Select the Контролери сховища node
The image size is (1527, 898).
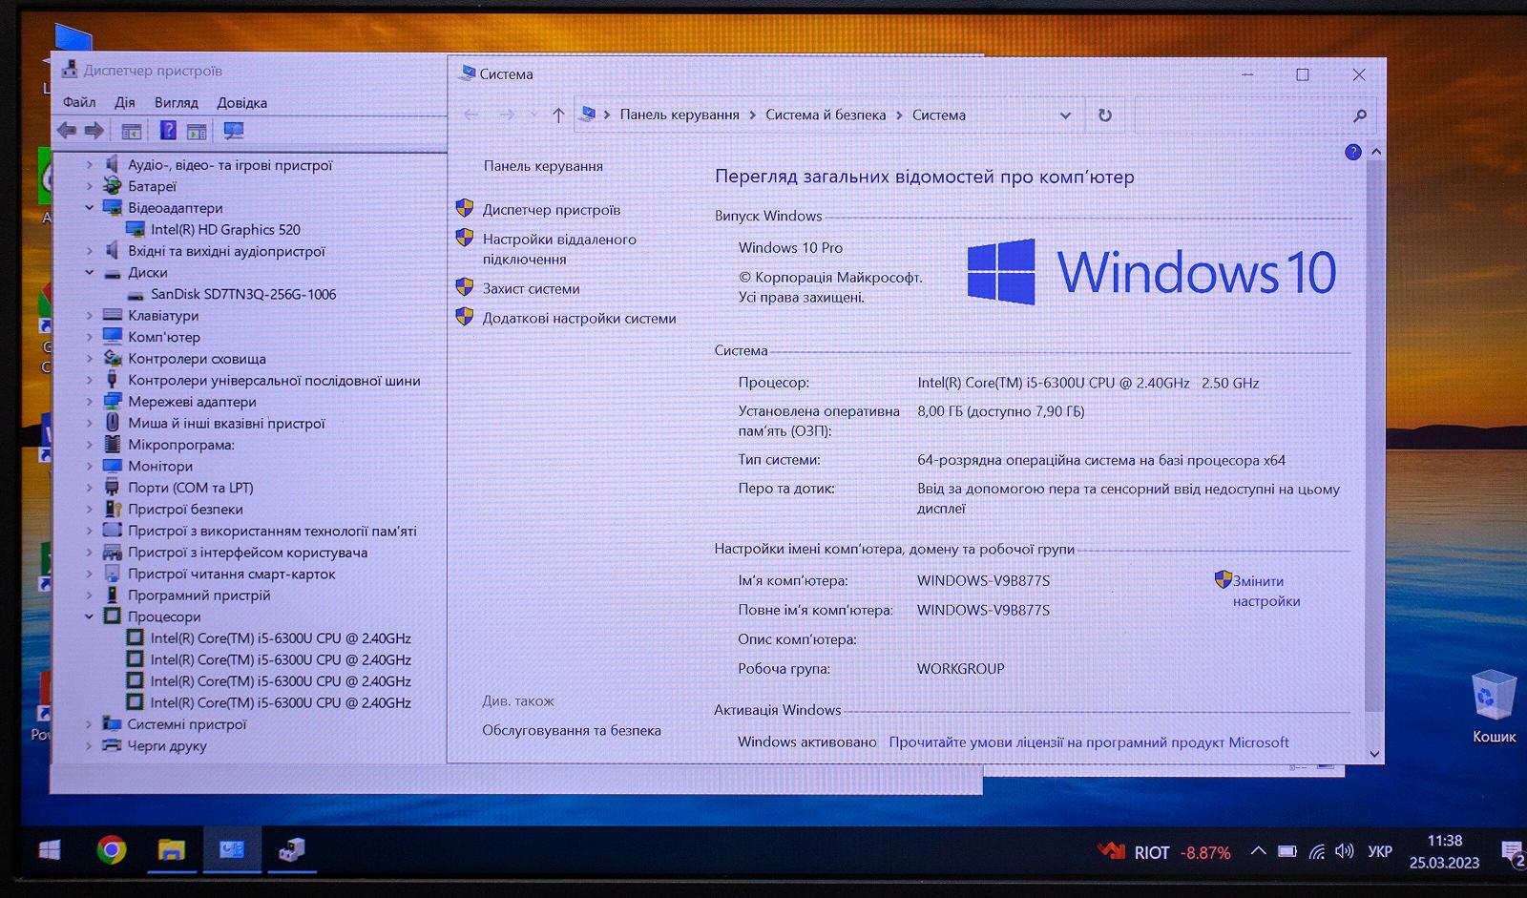click(x=197, y=359)
